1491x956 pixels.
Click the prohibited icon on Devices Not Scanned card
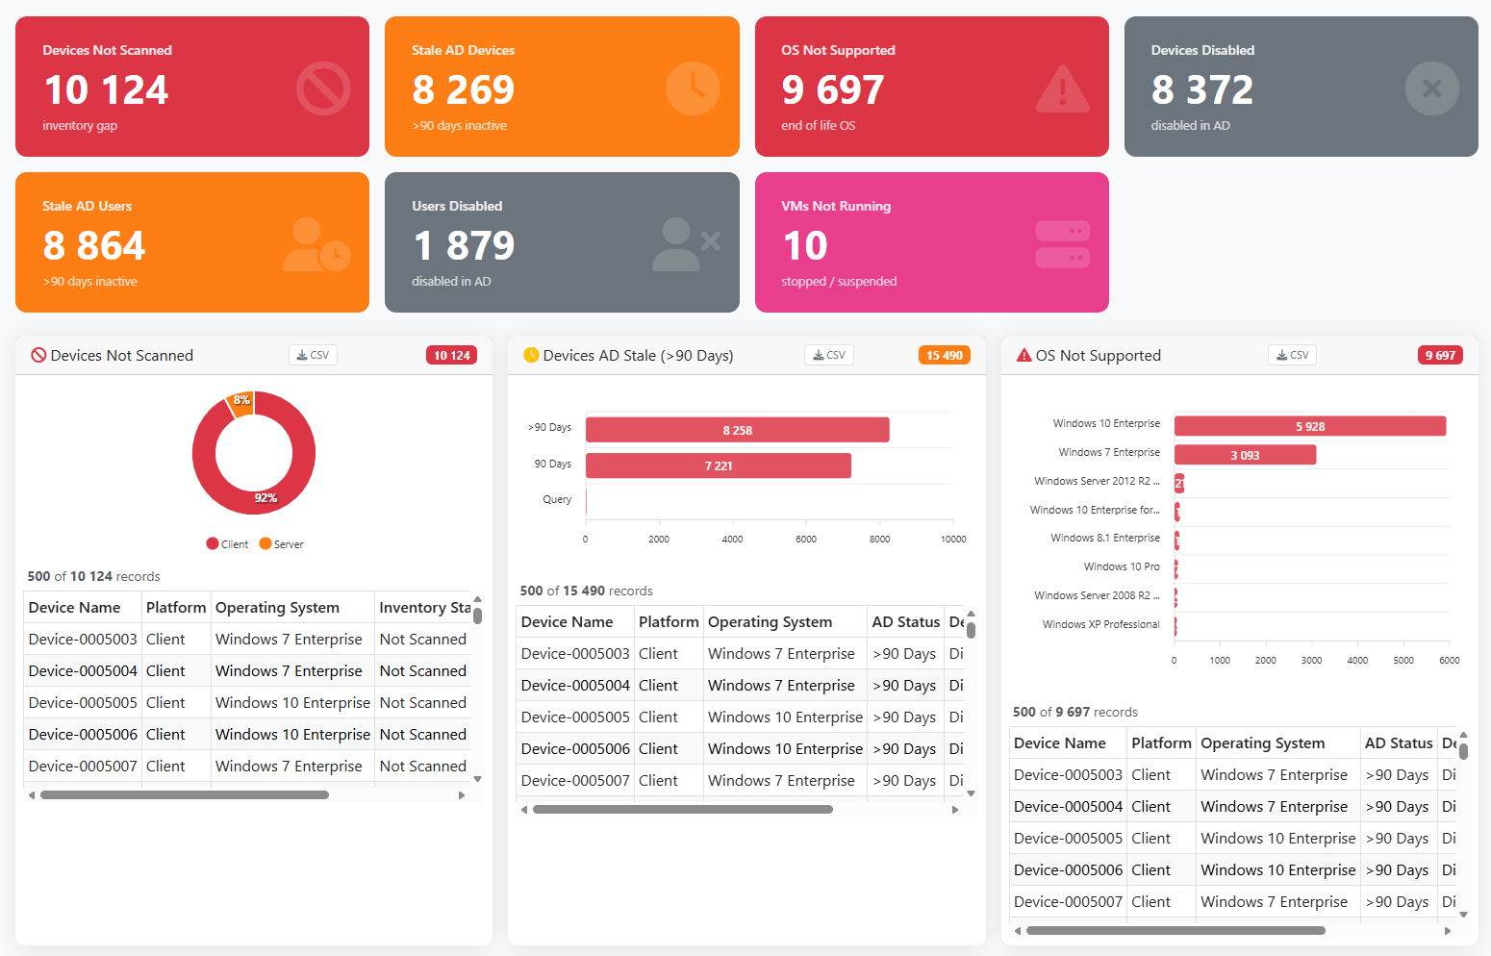[323, 88]
